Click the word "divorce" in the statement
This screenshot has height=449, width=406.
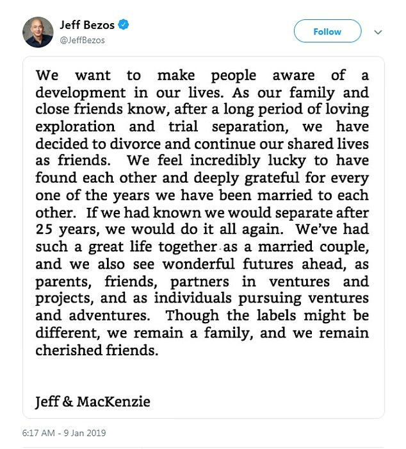[x=135, y=144]
